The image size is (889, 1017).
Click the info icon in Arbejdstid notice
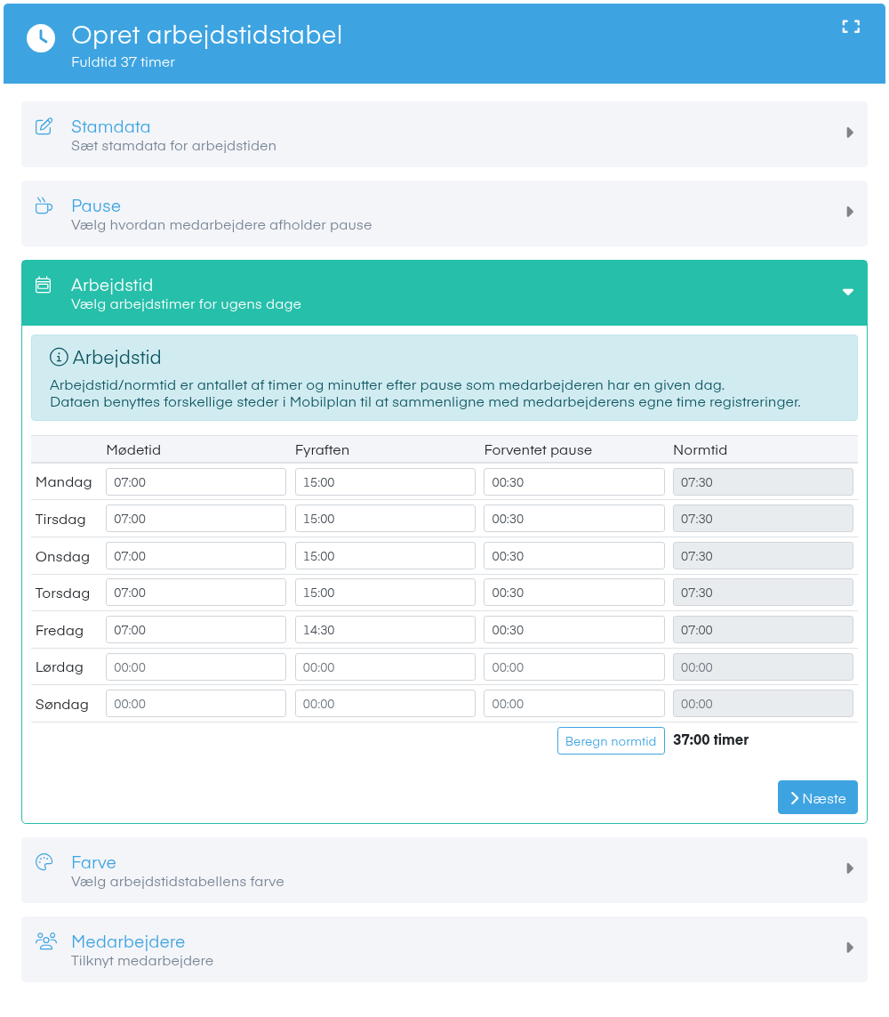pos(59,357)
